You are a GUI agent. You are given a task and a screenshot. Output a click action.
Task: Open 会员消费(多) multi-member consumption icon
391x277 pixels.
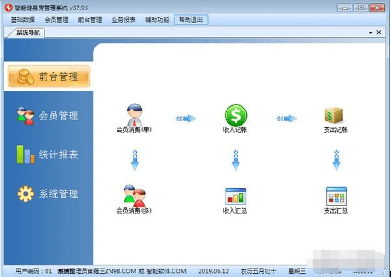(134, 199)
